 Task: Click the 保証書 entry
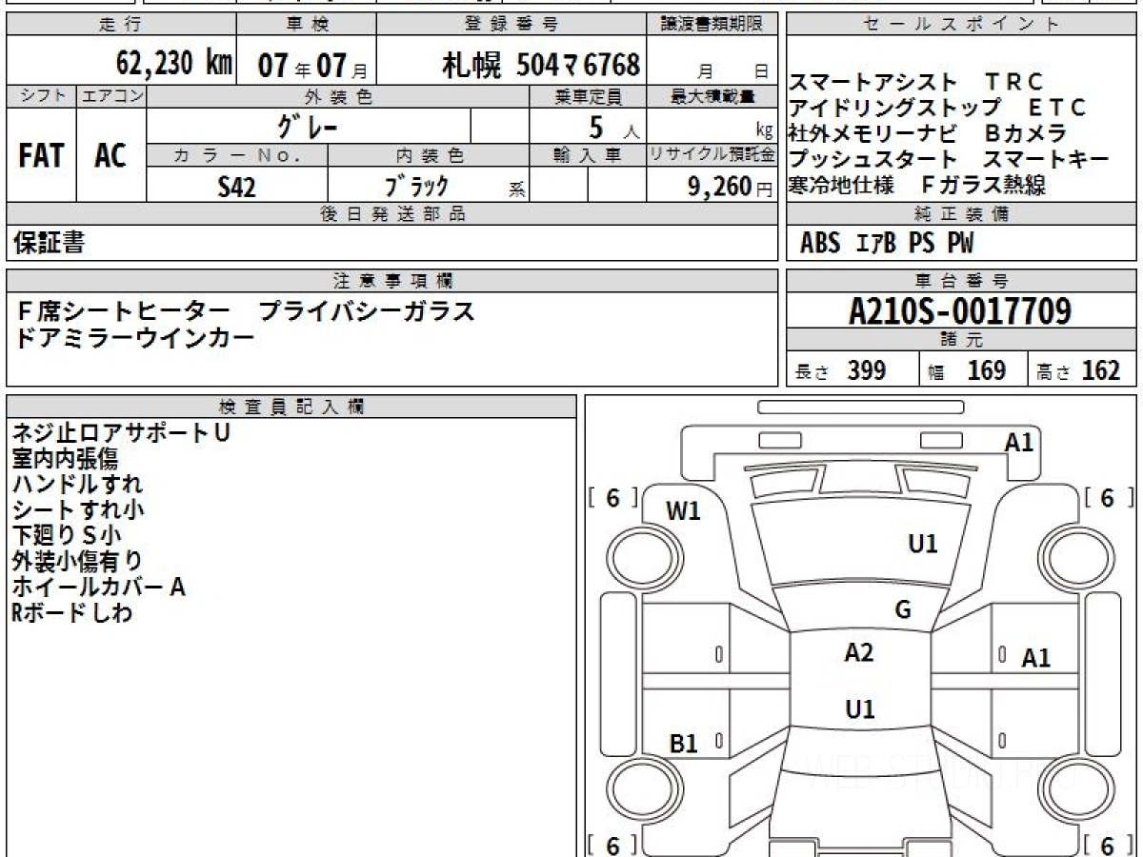tap(50, 243)
